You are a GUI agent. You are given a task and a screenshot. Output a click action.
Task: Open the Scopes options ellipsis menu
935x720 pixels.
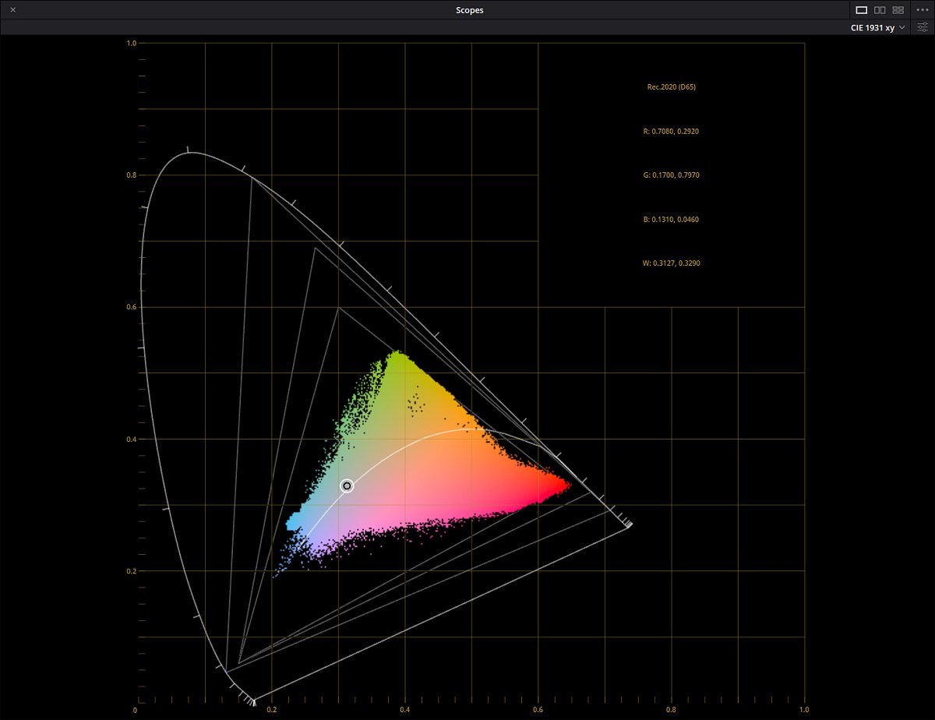(x=923, y=10)
